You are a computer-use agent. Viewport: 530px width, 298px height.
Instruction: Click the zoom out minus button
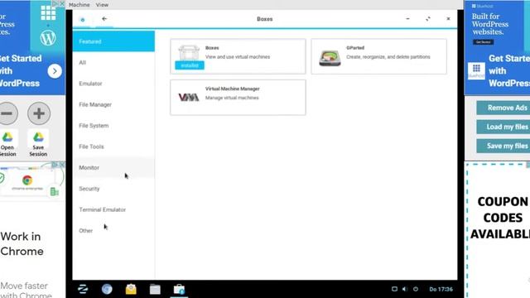[x=7, y=113]
